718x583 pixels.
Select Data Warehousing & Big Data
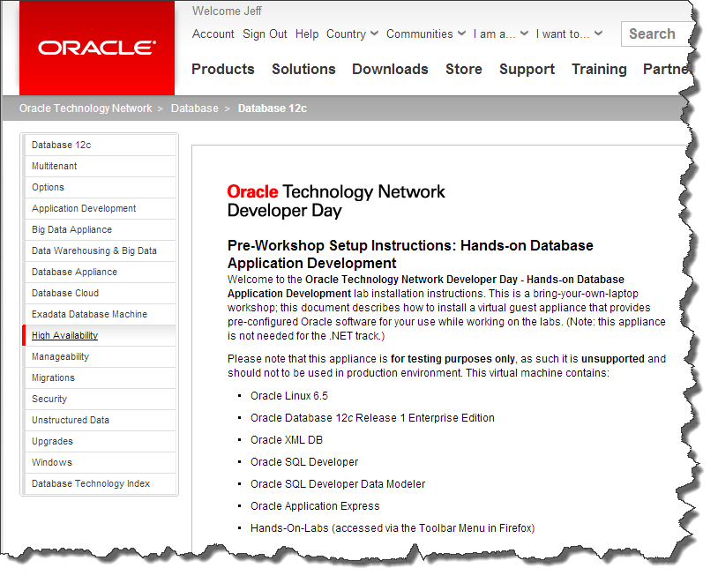(100, 250)
